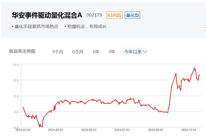Click the 2024-05-01 x-axis date label
Image resolution: width=206 pixels, height=138 pixels.
coord(89,130)
